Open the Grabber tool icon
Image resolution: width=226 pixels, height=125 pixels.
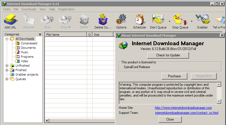[x=202, y=19]
